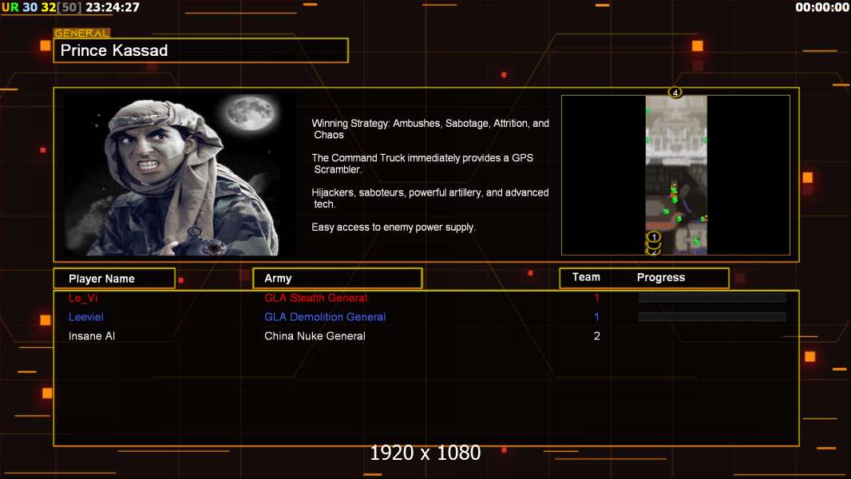Select the Prince Kassad general name field
The image size is (851, 479).
[x=201, y=50]
